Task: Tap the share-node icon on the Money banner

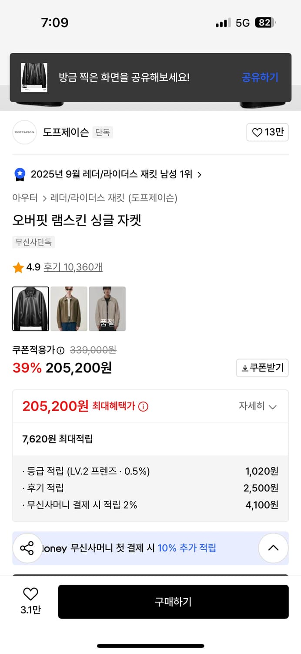Action: (27, 548)
